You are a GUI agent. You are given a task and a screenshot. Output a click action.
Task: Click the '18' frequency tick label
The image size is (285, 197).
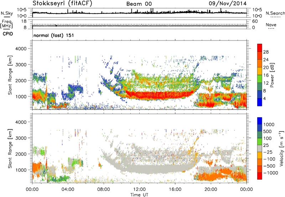24,21
